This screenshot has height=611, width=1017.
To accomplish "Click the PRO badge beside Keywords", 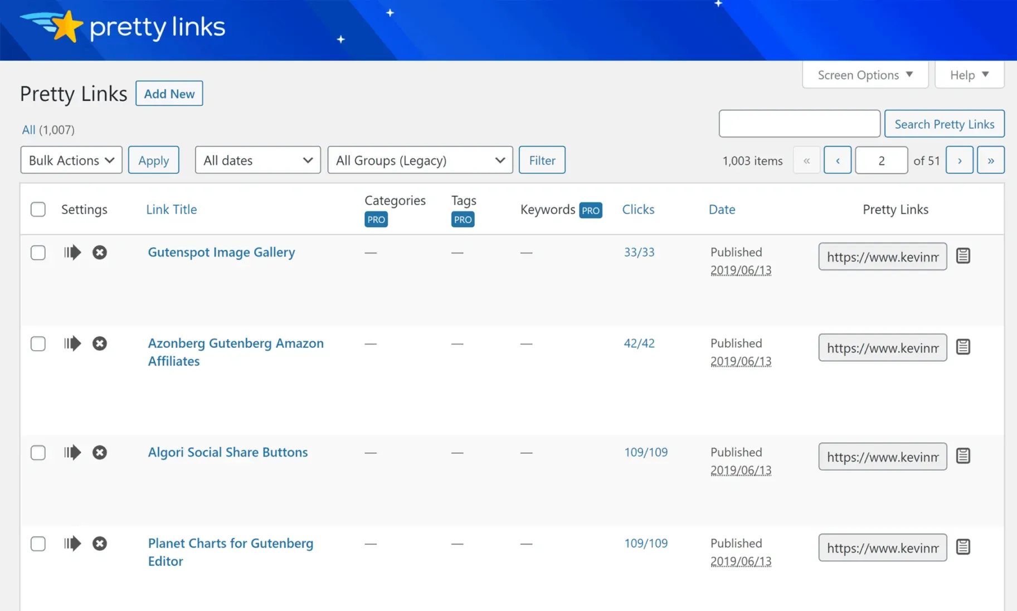I will pyautogui.click(x=591, y=210).
